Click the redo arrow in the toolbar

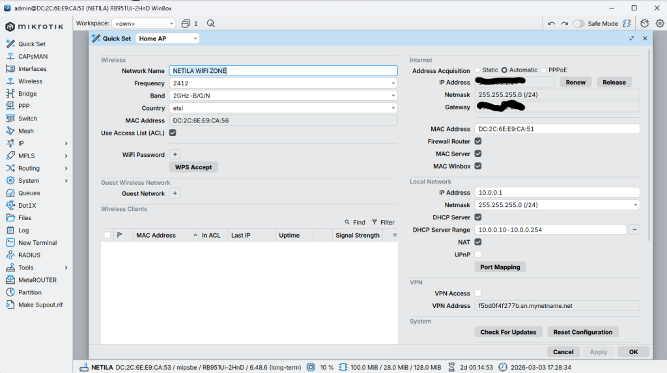565,23
